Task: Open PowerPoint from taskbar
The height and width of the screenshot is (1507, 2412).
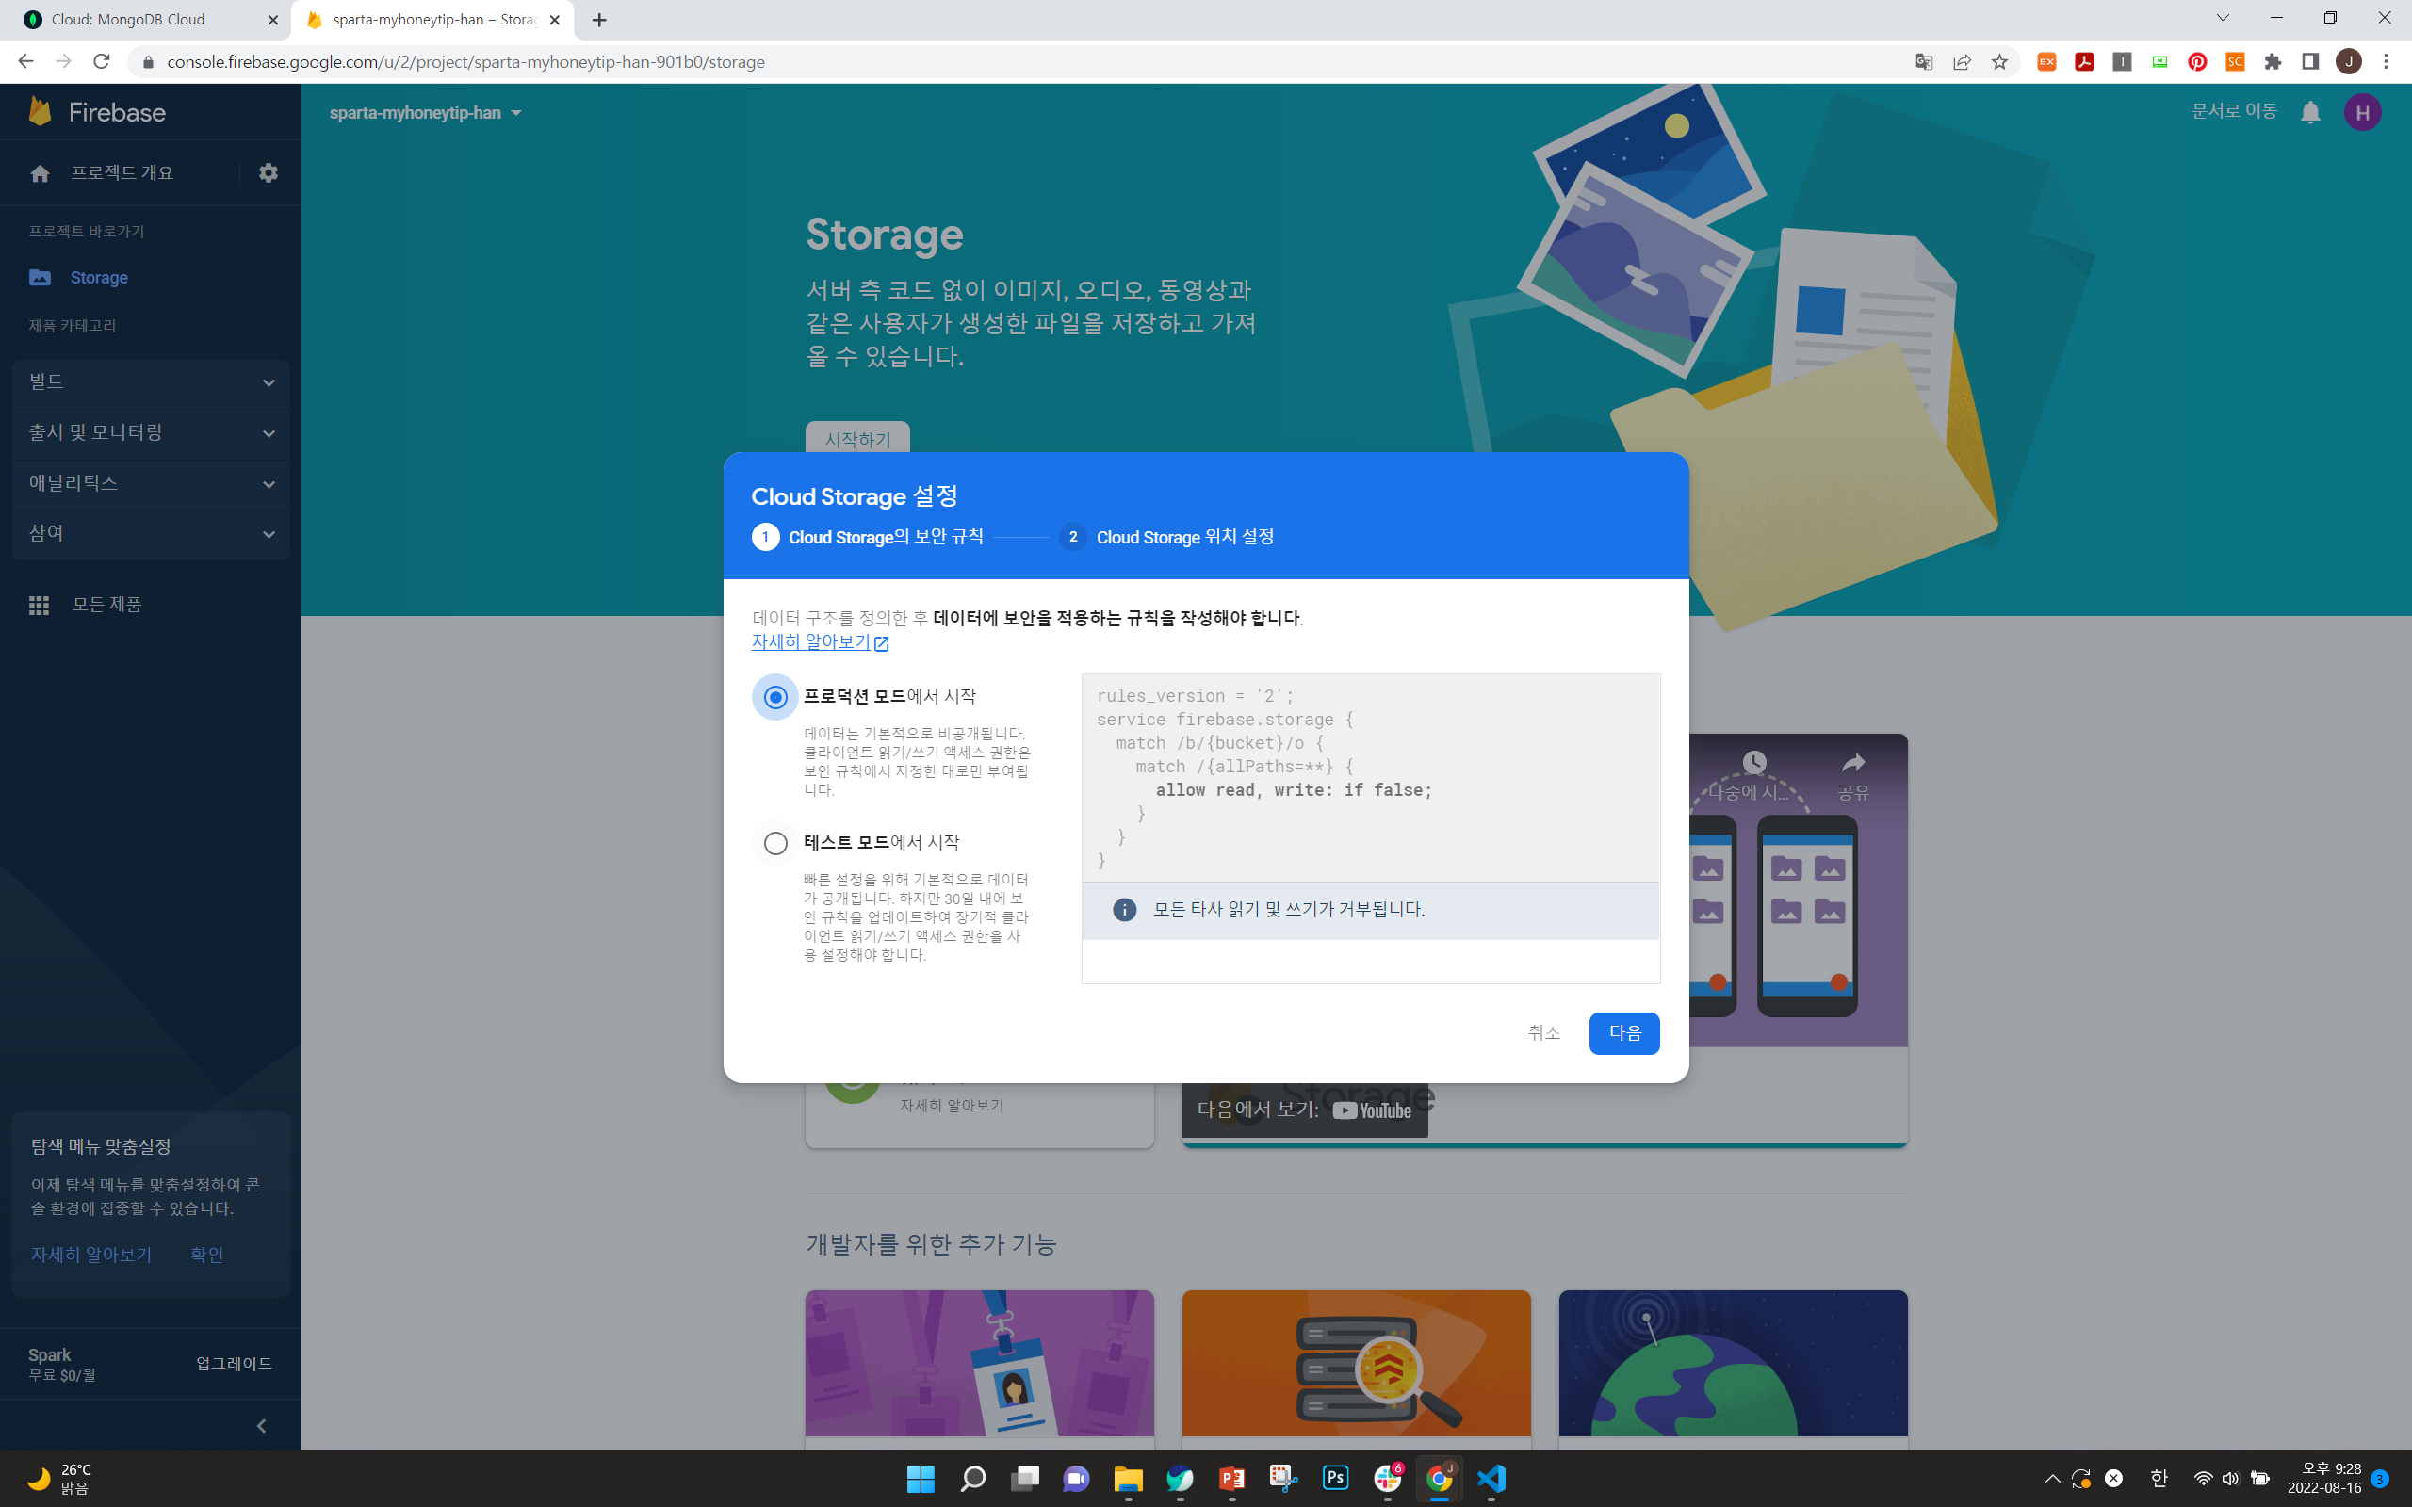Action: click(x=1232, y=1478)
